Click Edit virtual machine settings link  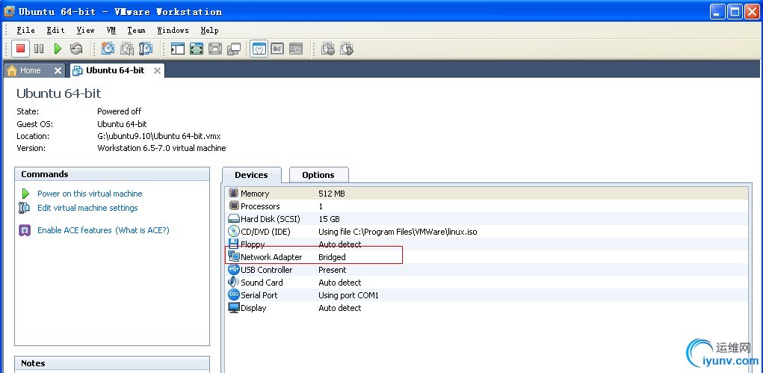tap(87, 208)
